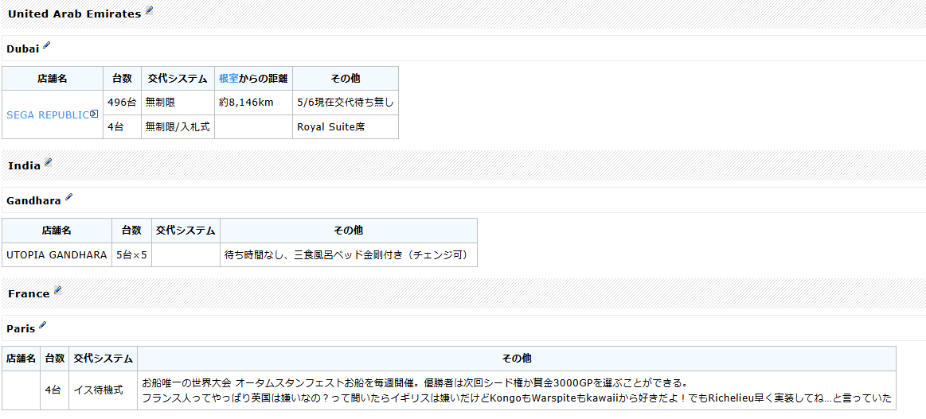The height and width of the screenshot is (419, 926).
Task: Click external link icon after SEGA REPUBLIC
Action: tap(94, 114)
